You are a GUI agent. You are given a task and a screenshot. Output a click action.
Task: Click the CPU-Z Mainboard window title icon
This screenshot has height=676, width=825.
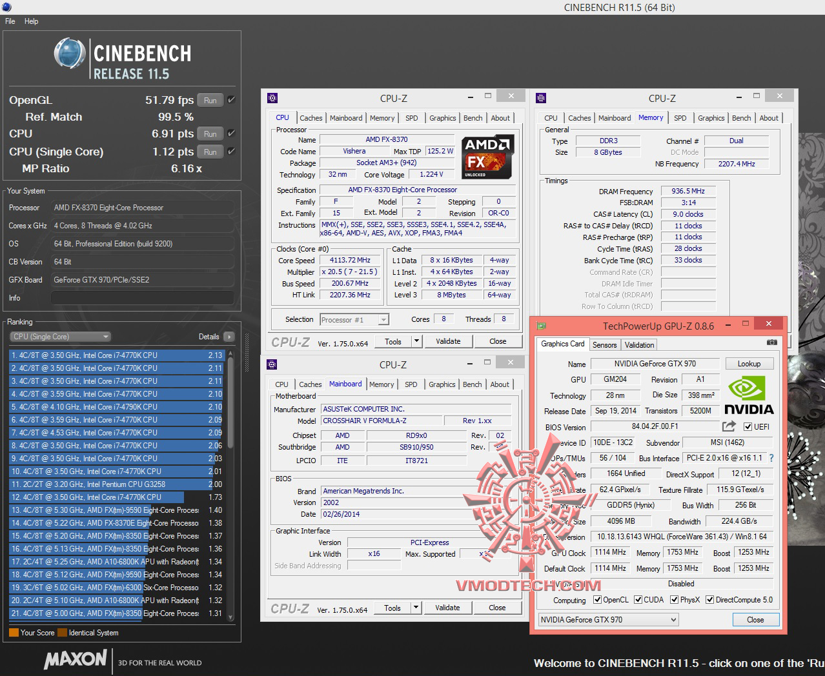(272, 364)
